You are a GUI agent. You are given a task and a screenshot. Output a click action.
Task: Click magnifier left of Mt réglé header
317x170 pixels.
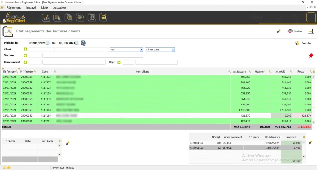(x=270, y=72)
